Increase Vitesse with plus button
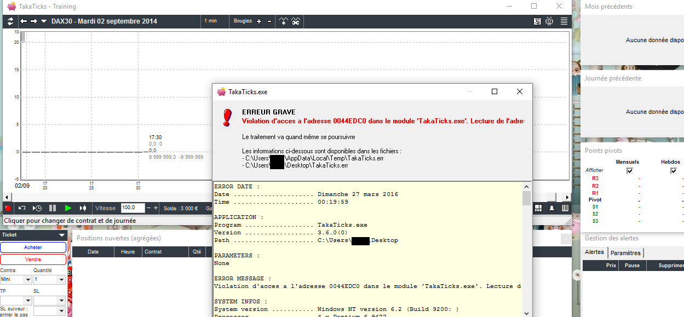 (156, 208)
